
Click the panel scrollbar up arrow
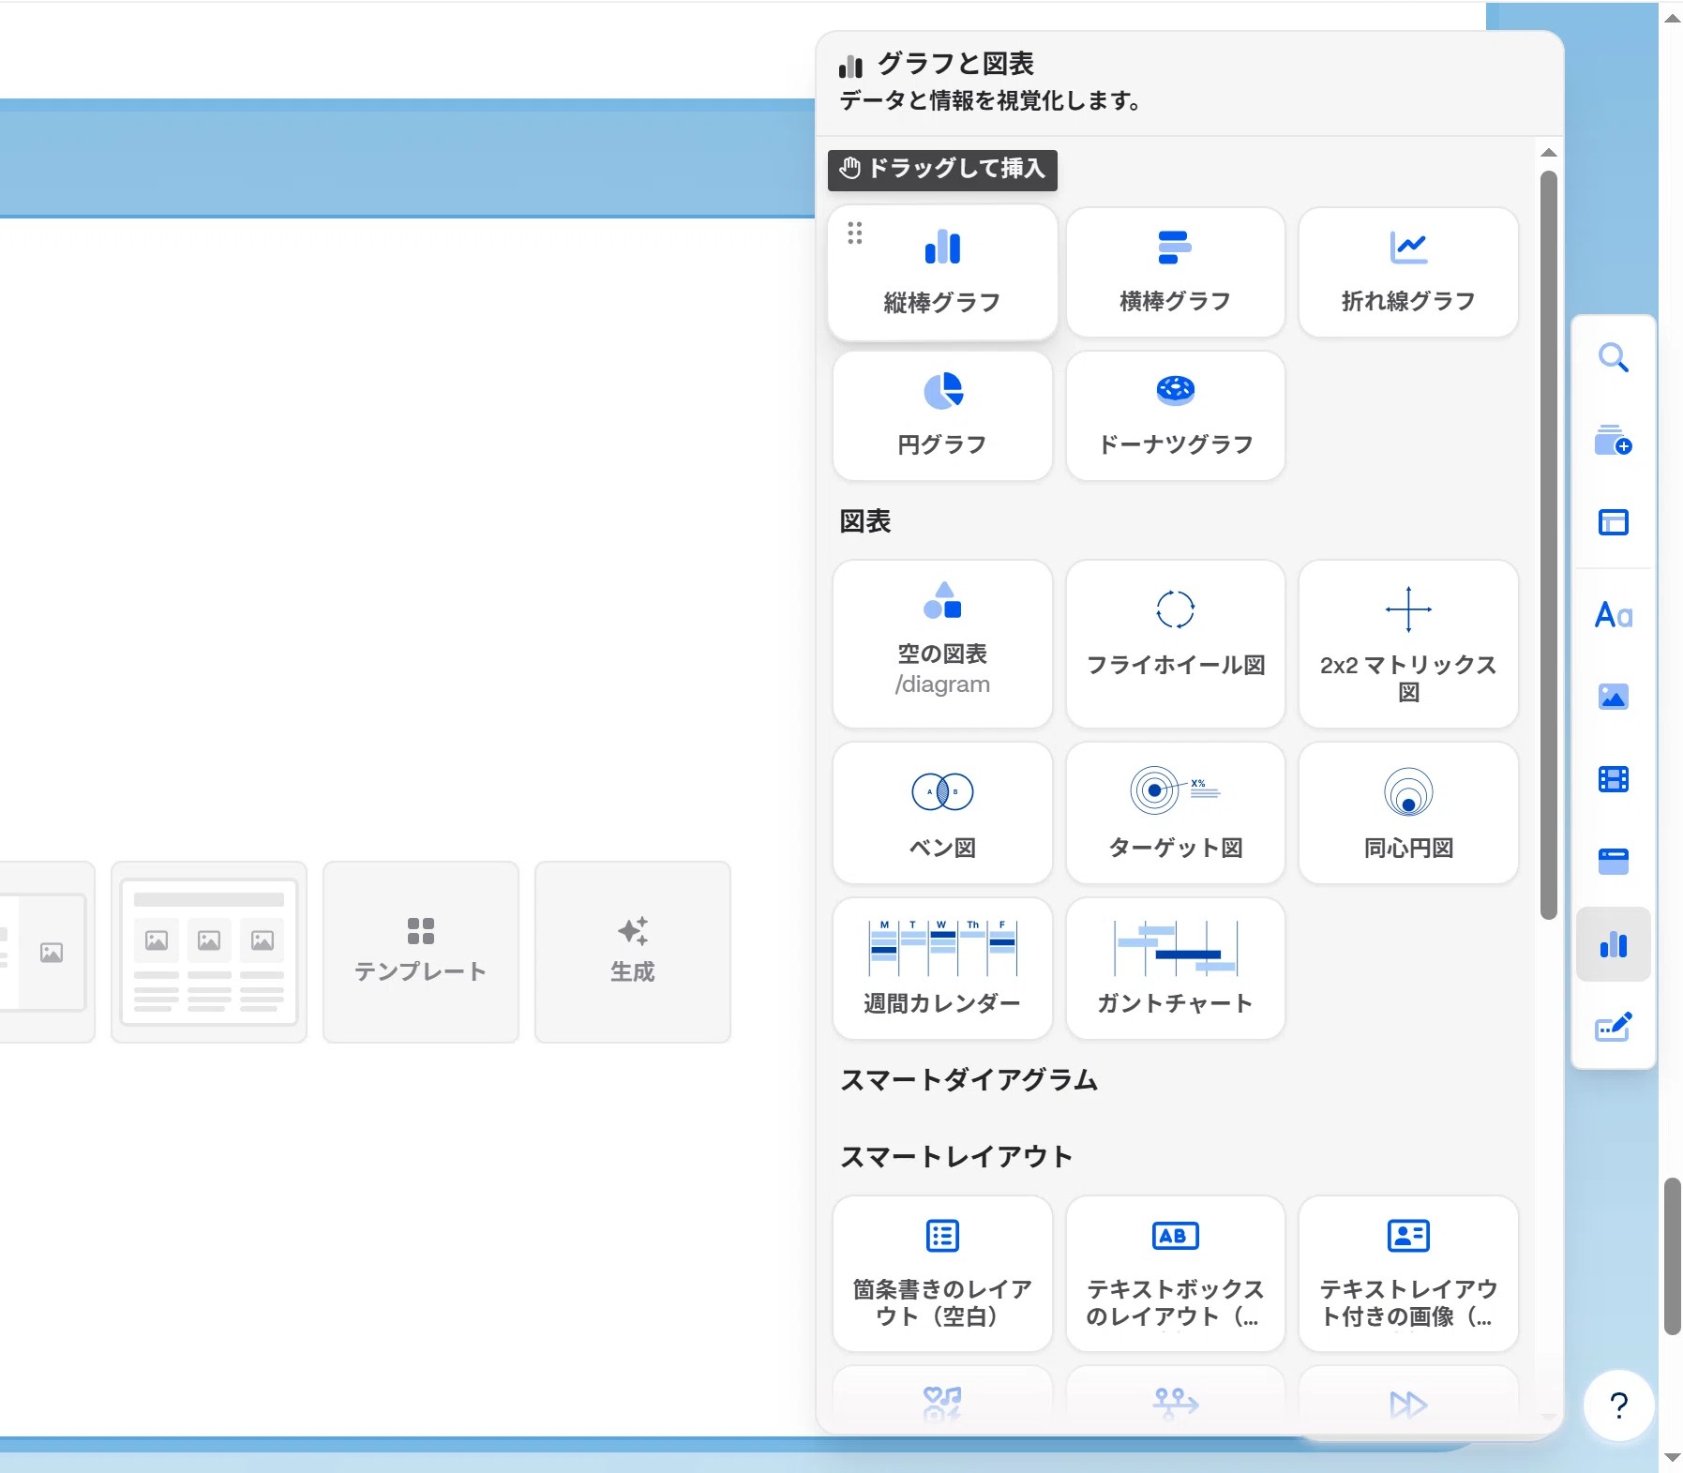1549,152
